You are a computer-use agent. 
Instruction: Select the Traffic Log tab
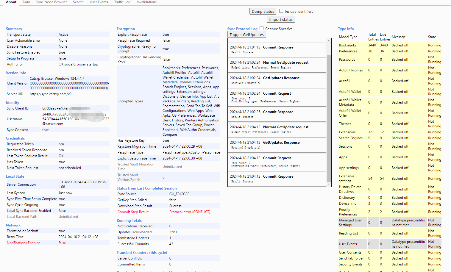tap(122, 2)
